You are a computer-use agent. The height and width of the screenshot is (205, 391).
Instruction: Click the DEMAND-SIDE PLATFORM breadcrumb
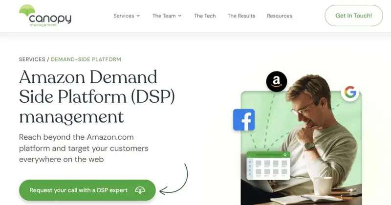tap(86, 59)
